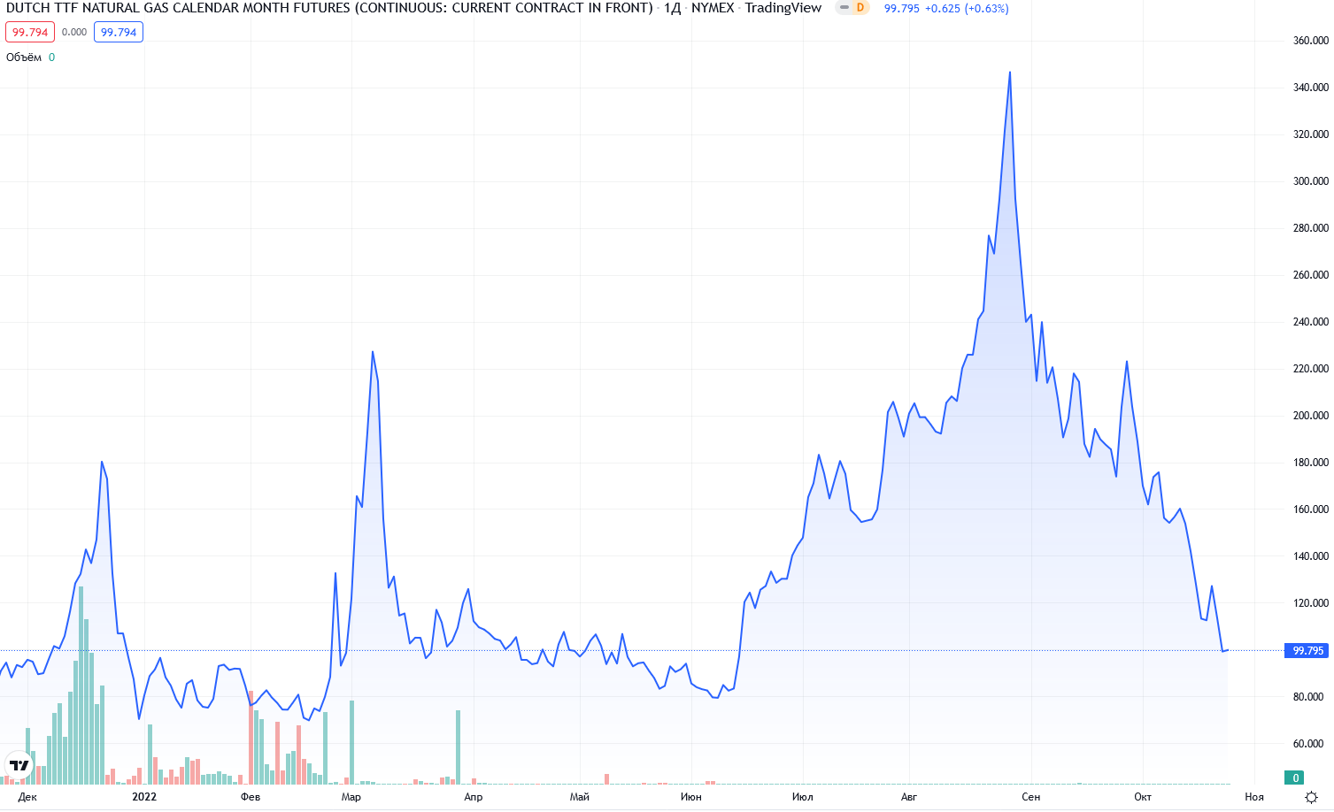This screenshot has width=1334, height=812.
Task: Click the blue buy price 99.794 box
Action: [119, 32]
